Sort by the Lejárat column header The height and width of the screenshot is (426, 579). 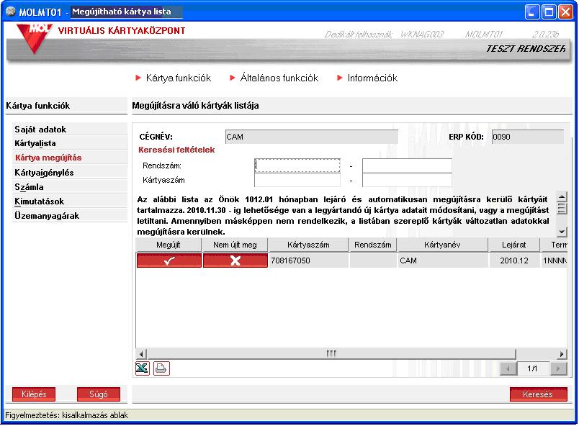514,245
